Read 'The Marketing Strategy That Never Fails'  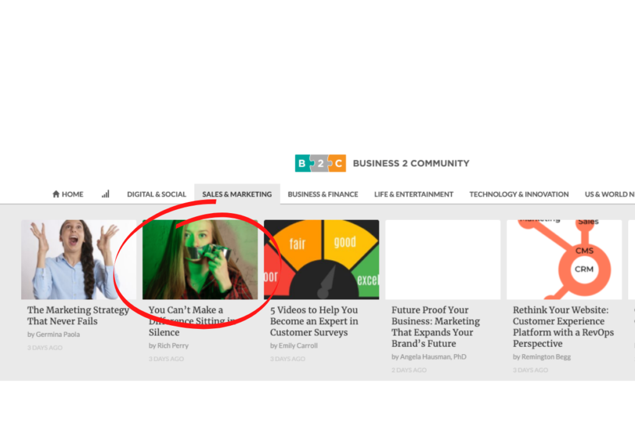tap(78, 315)
